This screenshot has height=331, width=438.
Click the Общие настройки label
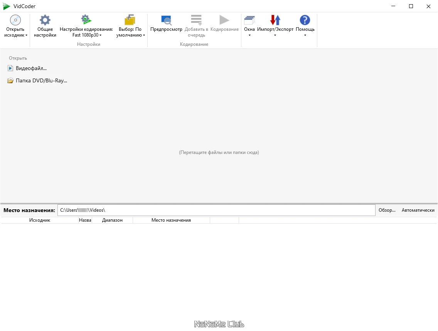pyautogui.click(x=45, y=32)
